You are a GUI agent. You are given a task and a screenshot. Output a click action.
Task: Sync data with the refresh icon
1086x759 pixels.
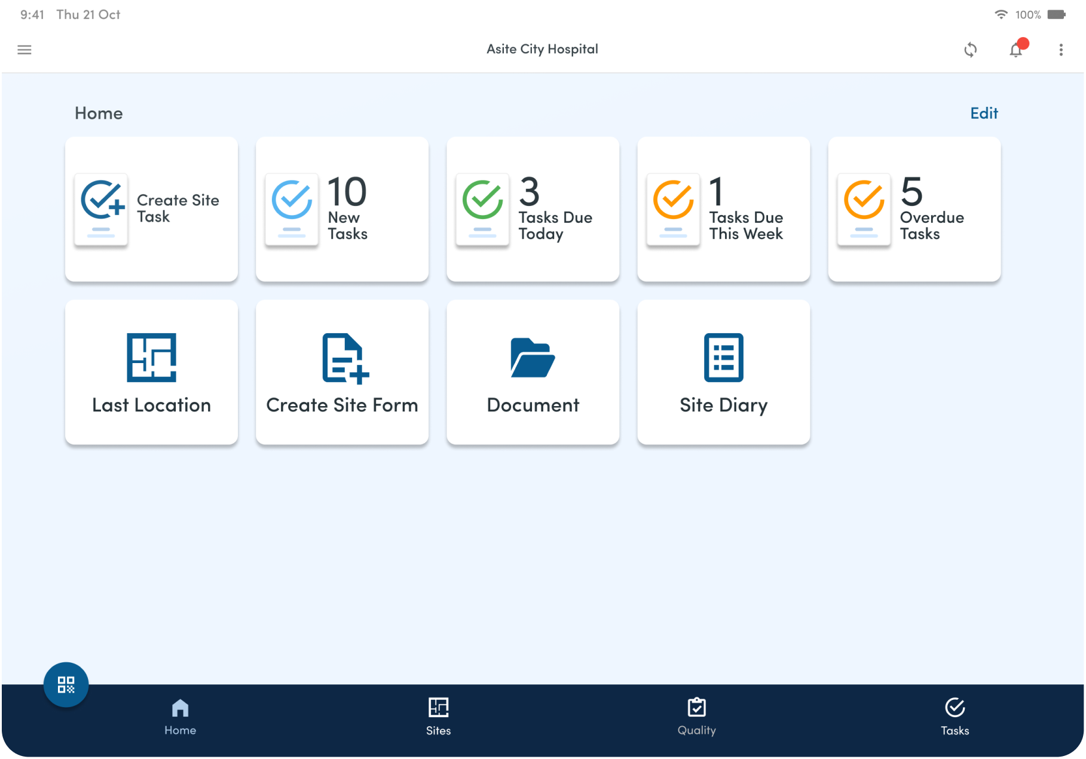coord(971,50)
